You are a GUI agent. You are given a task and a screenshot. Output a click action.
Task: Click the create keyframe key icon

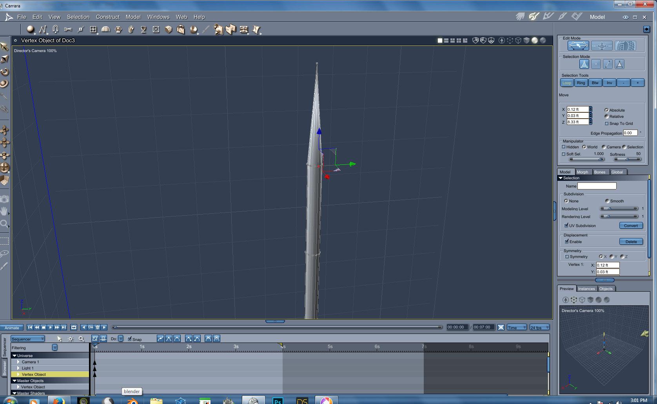(91, 327)
